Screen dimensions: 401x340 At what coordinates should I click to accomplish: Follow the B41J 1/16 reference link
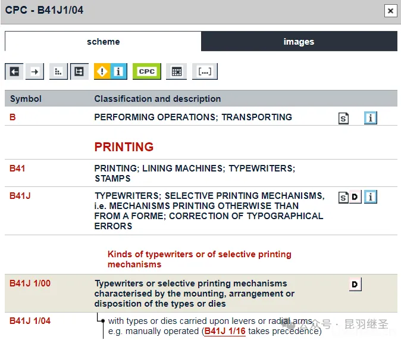pos(225,331)
